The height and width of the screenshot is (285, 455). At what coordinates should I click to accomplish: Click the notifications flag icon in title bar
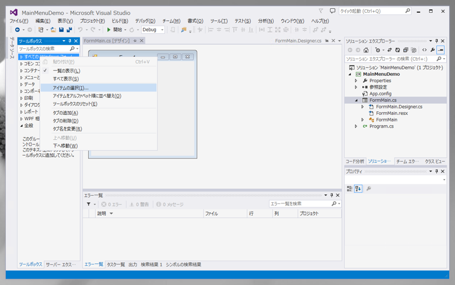click(x=321, y=11)
